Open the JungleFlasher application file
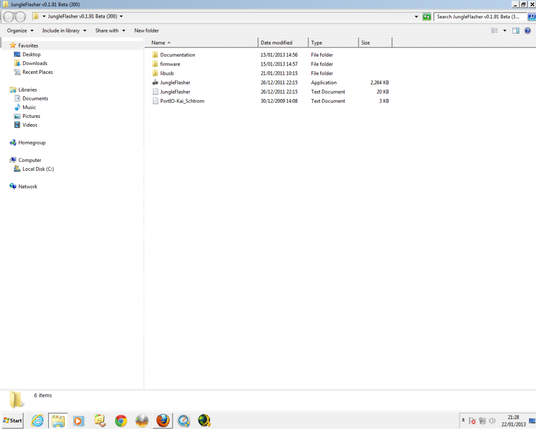The image size is (536, 429). (175, 83)
